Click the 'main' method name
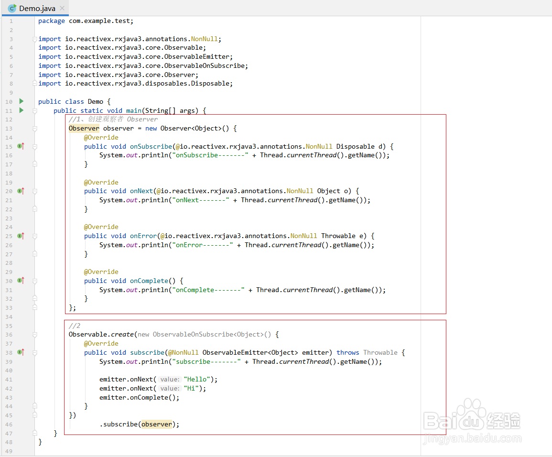This screenshot has height=457, width=552. 134,110
